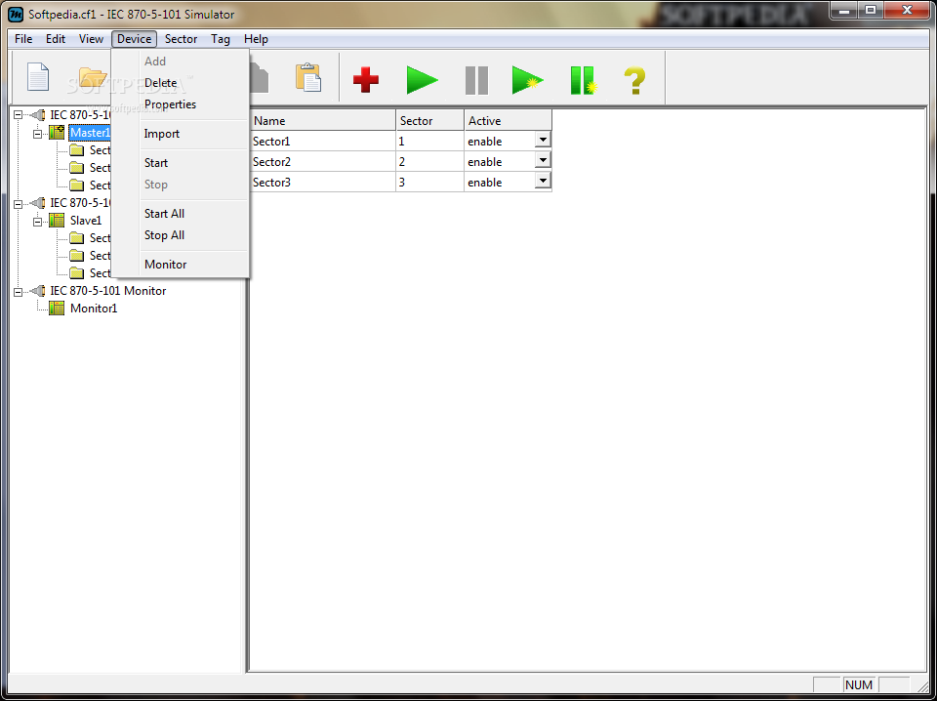
Task: Click the Master1 device icon in tree
Action: (57, 132)
